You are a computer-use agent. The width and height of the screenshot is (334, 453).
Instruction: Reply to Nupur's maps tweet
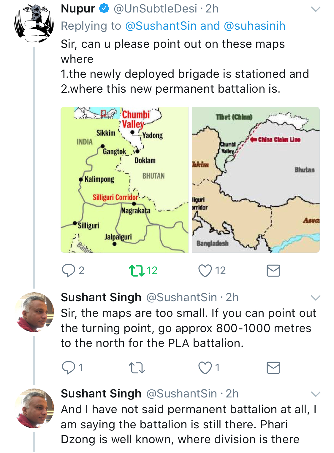point(69,271)
